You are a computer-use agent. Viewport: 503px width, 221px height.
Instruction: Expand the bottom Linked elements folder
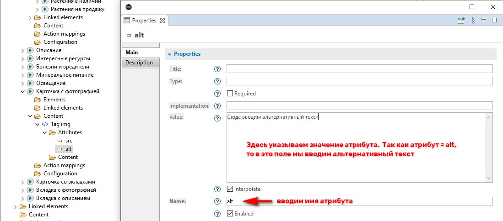16,206
